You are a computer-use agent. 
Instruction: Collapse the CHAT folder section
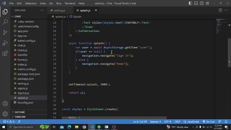29,16
